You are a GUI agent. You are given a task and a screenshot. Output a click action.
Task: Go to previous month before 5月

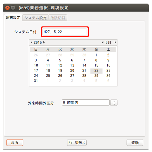click(103, 42)
